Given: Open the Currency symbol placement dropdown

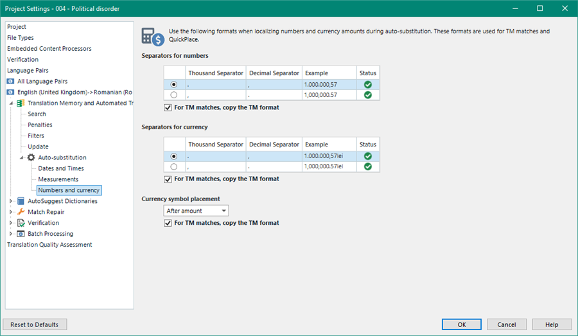Looking at the screenshot, I should point(196,211).
